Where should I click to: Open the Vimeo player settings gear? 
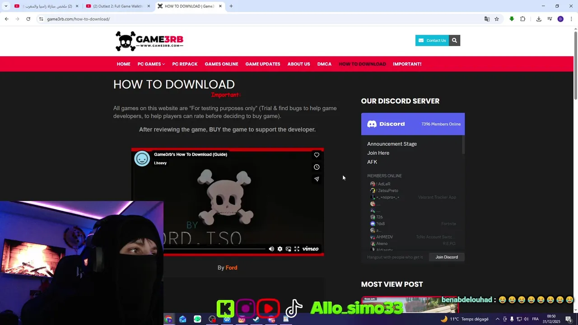pyautogui.click(x=280, y=249)
